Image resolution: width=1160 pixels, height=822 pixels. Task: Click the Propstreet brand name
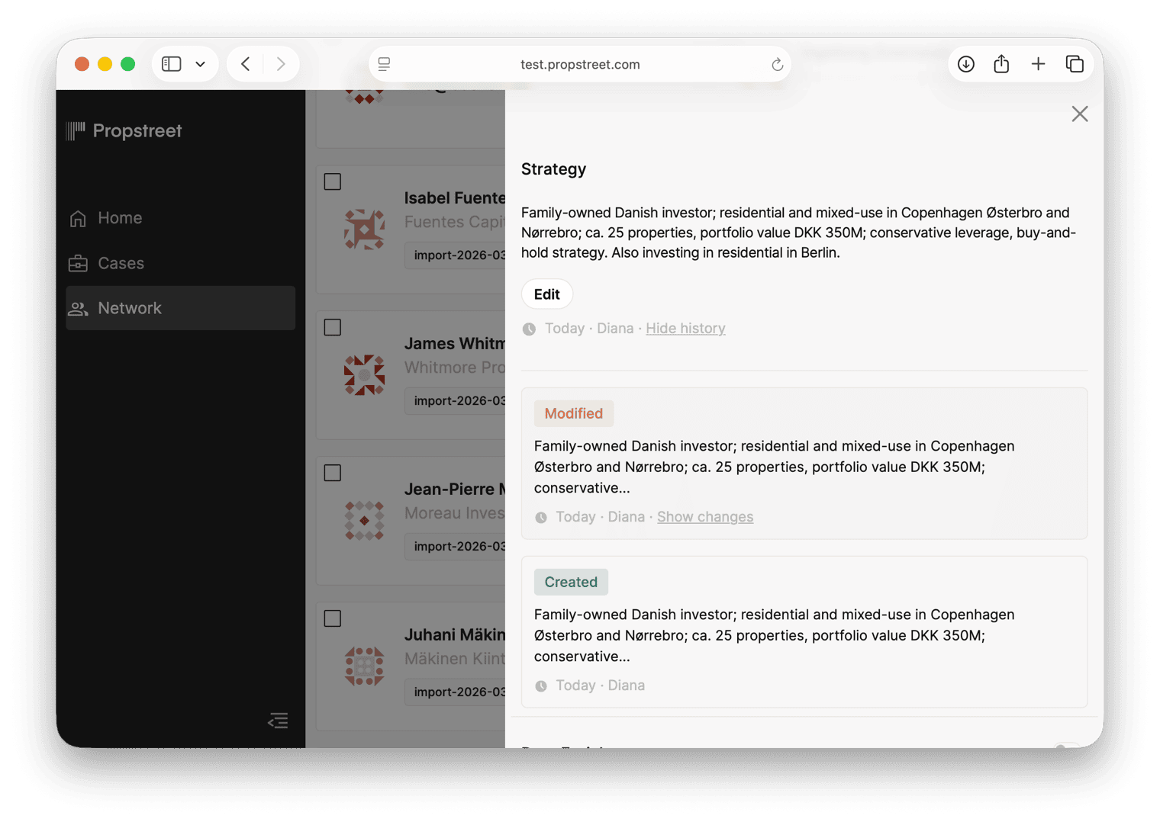[x=137, y=131]
